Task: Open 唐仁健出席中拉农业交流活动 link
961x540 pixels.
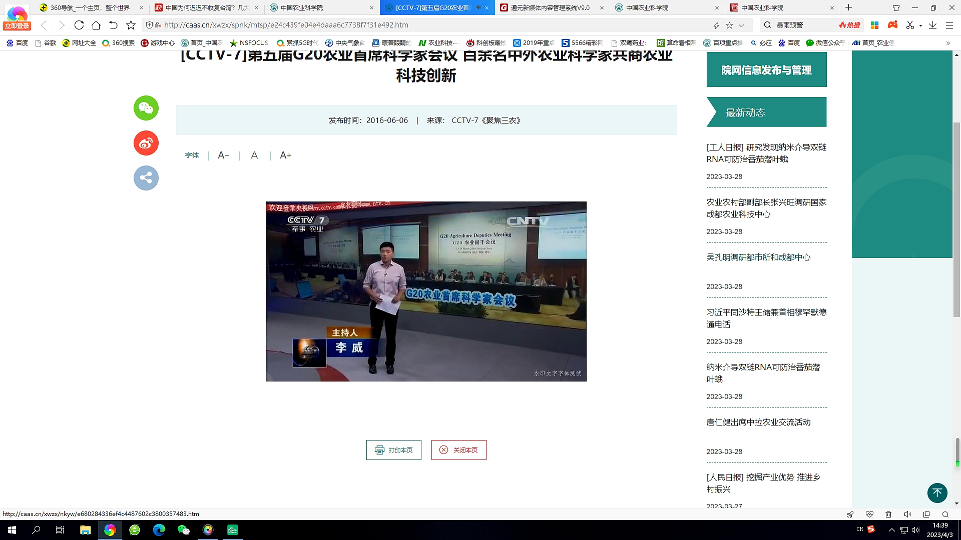Action: click(758, 422)
